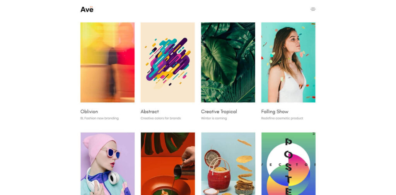Click the Falling Show project title
Image resolution: width=396 pixels, height=195 pixels.
(x=275, y=111)
